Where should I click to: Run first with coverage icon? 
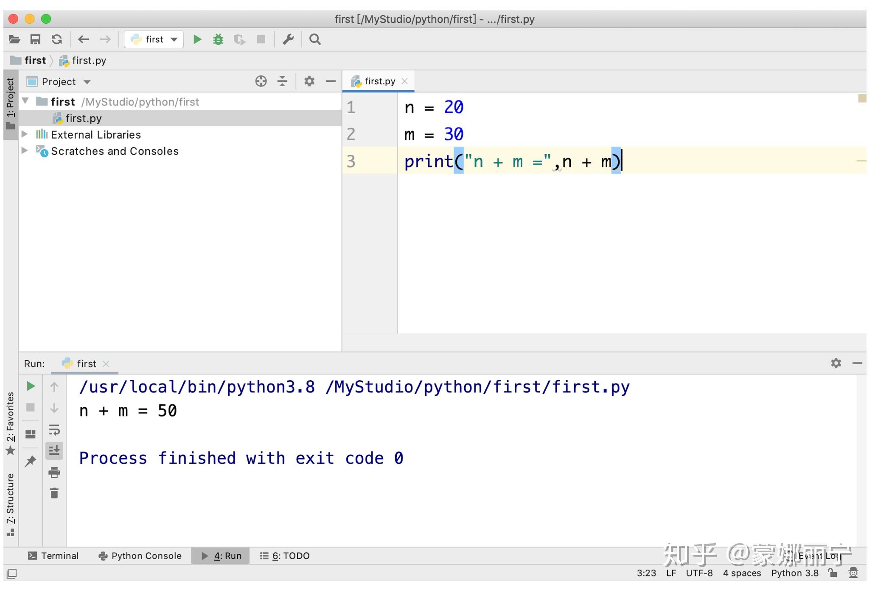tap(240, 39)
